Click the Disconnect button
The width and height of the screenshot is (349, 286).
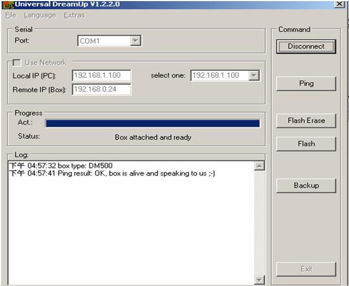(x=306, y=46)
